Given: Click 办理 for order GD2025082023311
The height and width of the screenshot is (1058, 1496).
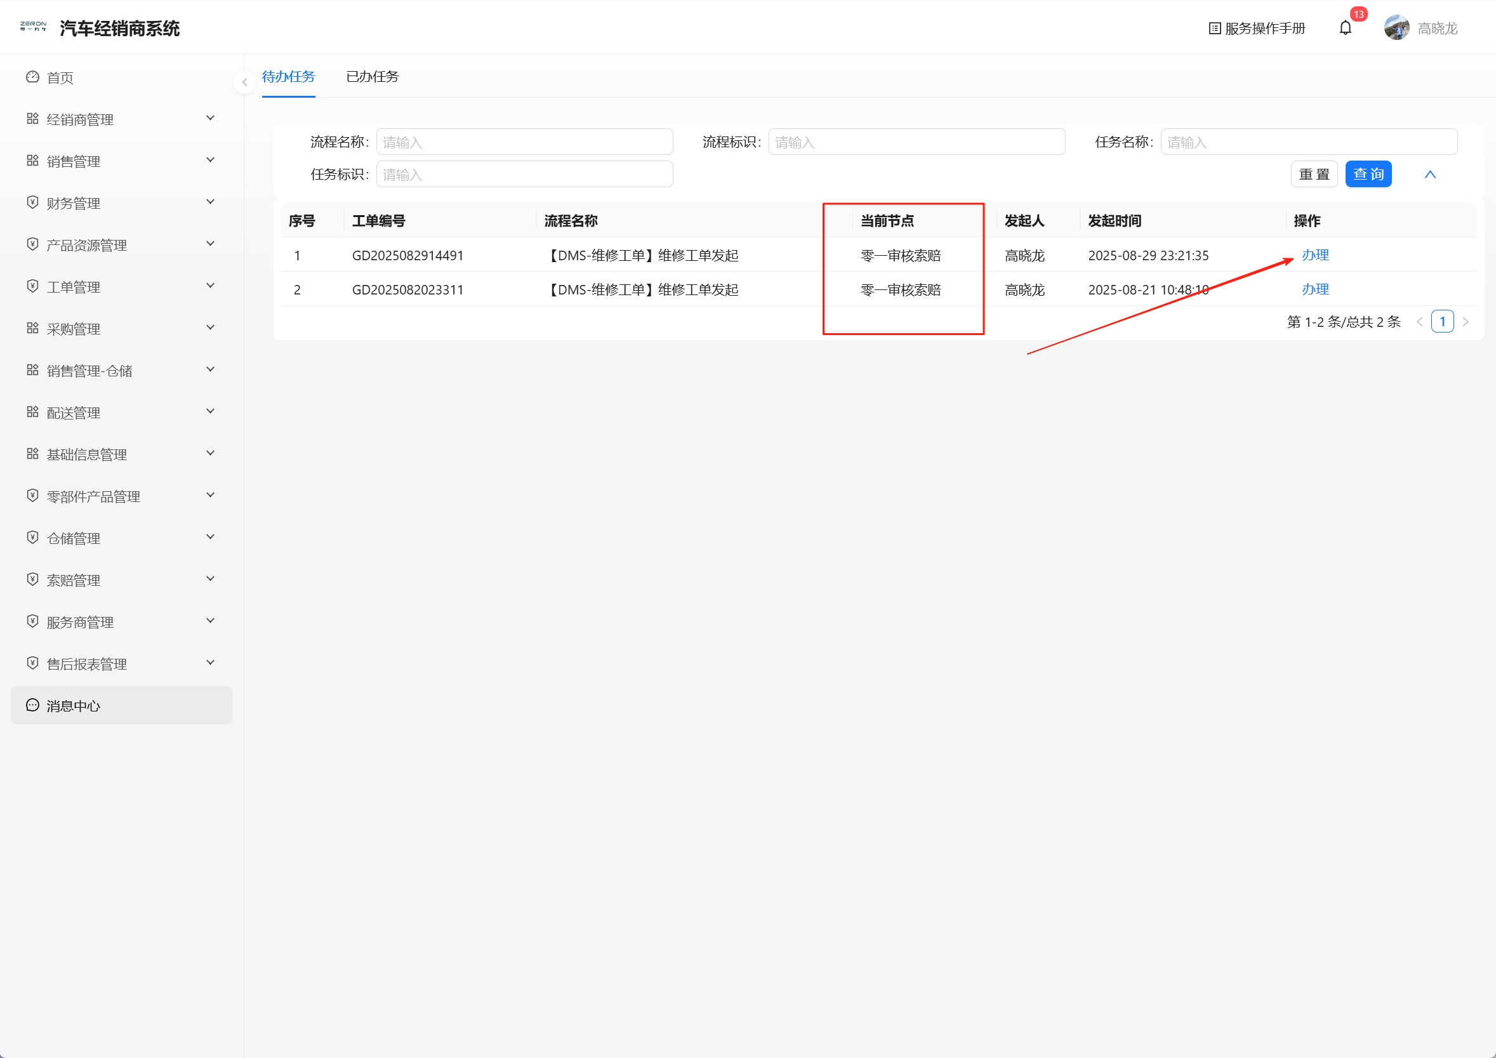Looking at the screenshot, I should (1316, 289).
